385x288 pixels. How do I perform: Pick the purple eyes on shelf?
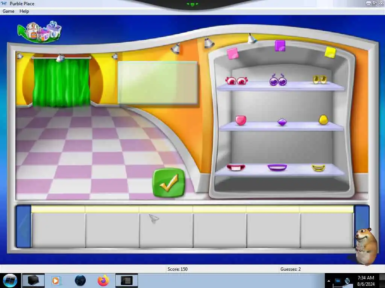tap(278, 80)
